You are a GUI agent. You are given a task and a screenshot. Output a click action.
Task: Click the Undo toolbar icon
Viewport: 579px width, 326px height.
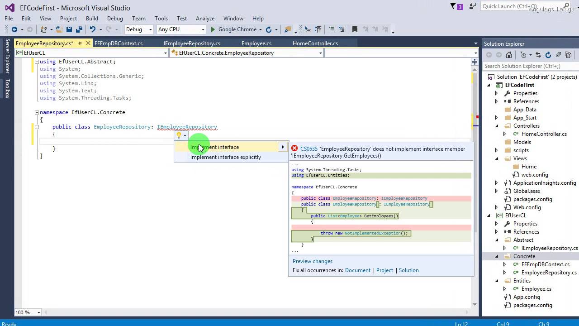coord(92,29)
